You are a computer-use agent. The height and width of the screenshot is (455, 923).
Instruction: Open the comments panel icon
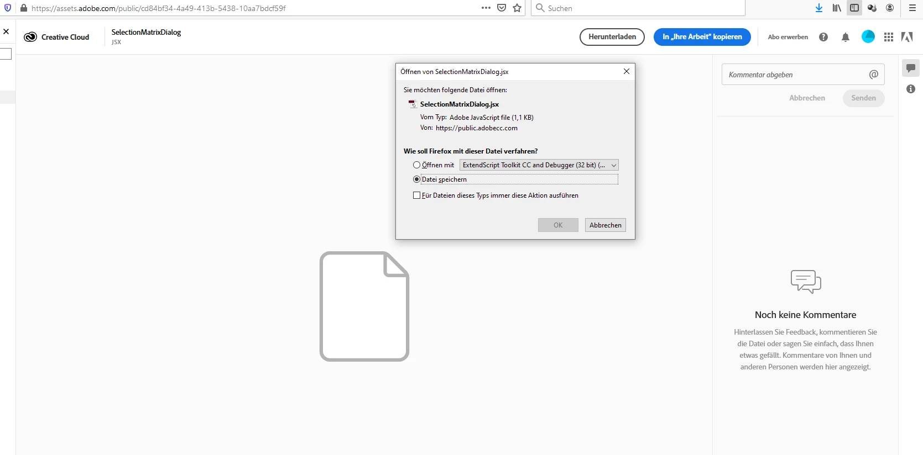(911, 68)
